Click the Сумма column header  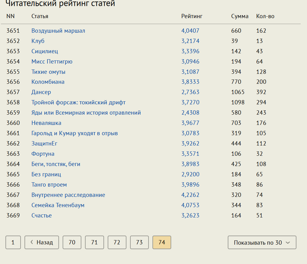240,16
